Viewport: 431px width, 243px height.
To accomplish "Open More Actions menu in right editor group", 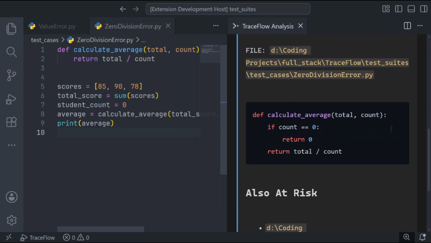I will click(x=420, y=26).
